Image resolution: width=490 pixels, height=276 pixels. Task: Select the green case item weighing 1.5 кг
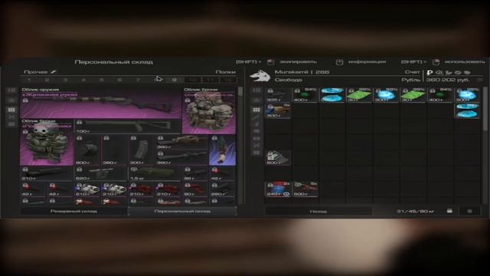pyautogui.click(x=155, y=174)
